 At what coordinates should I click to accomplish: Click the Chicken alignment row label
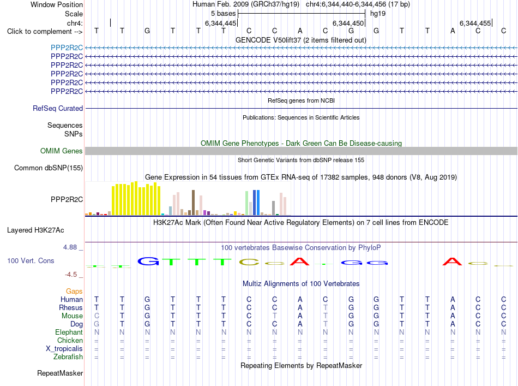[70, 340]
